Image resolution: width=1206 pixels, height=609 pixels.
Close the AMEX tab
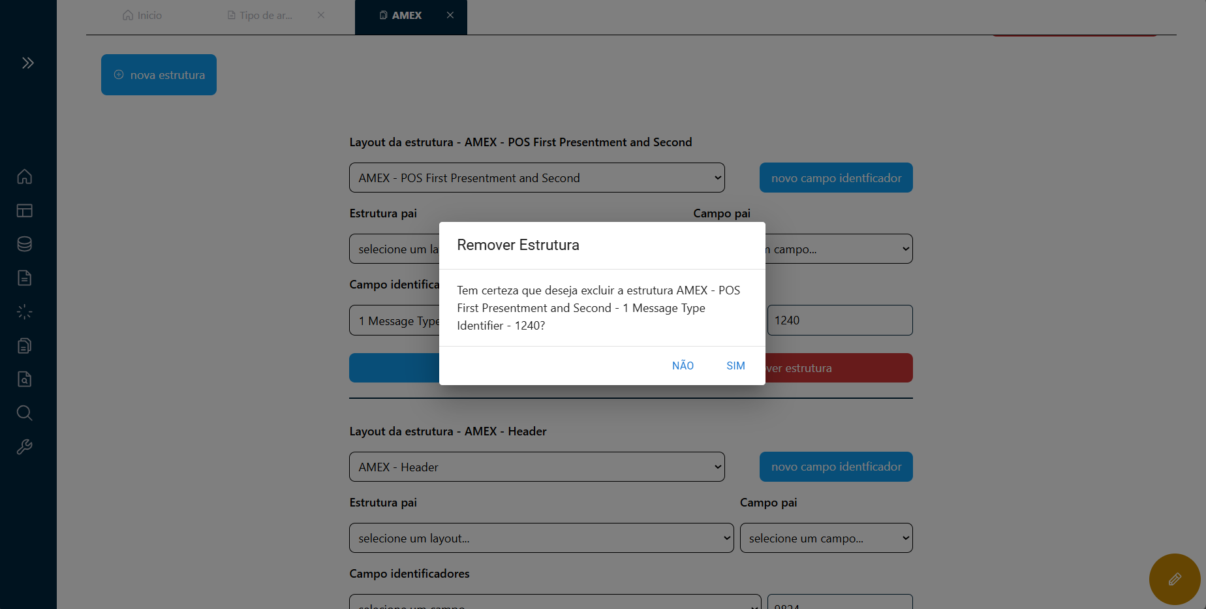tap(450, 15)
